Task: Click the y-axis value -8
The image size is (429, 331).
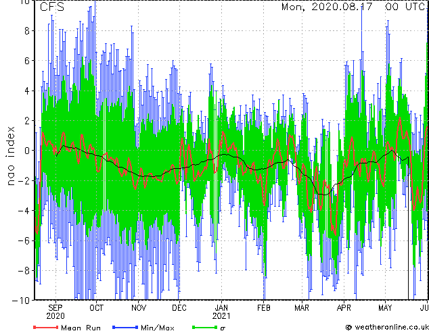Action: tap(24, 271)
